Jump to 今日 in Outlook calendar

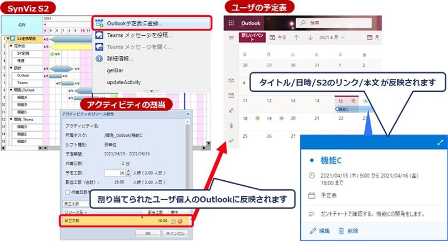tap(278, 37)
